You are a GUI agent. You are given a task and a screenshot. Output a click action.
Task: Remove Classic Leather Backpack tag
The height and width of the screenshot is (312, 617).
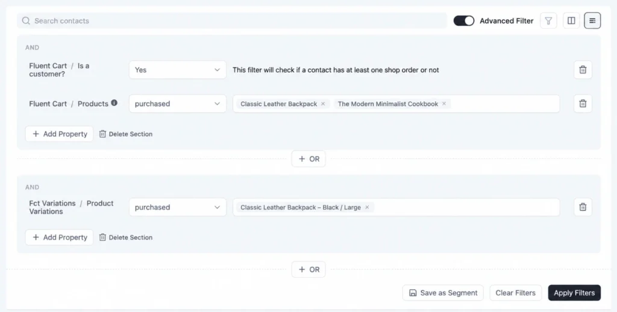[323, 104]
